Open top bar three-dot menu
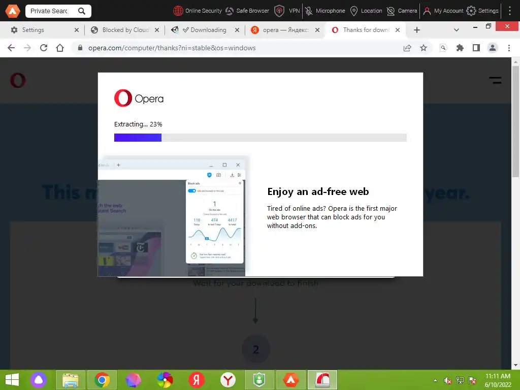520x390 pixels. (510, 11)
